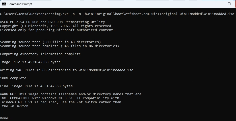The width and height of the screenshot is (236, 121).
Task: Click the Image file is 4531642368 bytes line
Action: [x=30, y=62]
